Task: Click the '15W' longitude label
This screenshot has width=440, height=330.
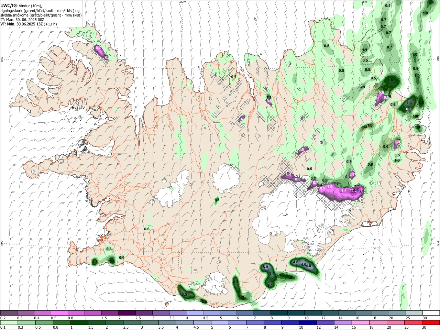Action: (364, 2)
